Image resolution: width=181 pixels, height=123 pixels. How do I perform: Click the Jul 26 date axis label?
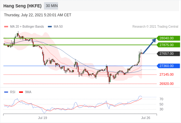[x=146, y=118]
